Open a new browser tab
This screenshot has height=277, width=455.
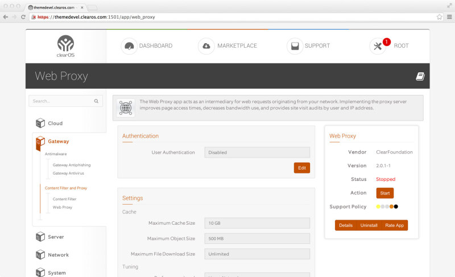pyautogui.click(x=93, y=7)
